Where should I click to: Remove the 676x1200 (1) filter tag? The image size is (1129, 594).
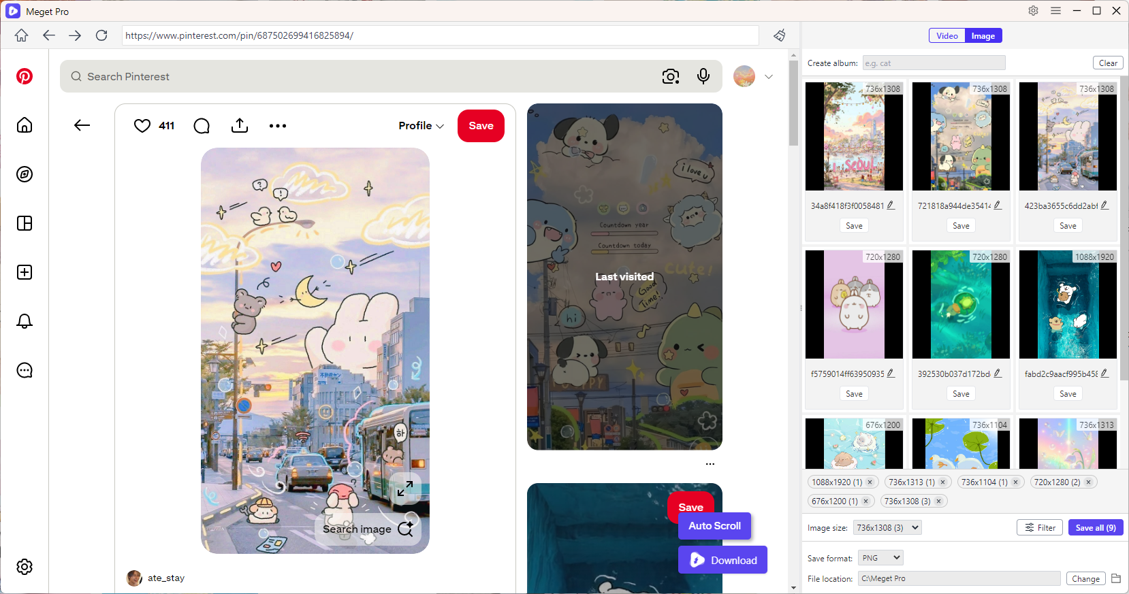(x=865, y=501)
